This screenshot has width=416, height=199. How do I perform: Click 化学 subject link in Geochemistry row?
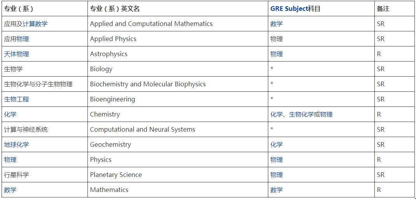[276, 144]
